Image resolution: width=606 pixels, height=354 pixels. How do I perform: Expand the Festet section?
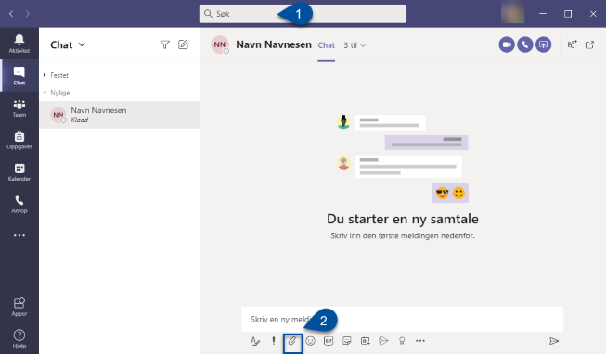pyautogui.click(x=56, y=75)
